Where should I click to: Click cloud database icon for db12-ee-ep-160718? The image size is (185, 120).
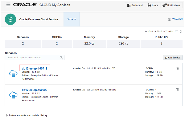(x=13, y=74)
